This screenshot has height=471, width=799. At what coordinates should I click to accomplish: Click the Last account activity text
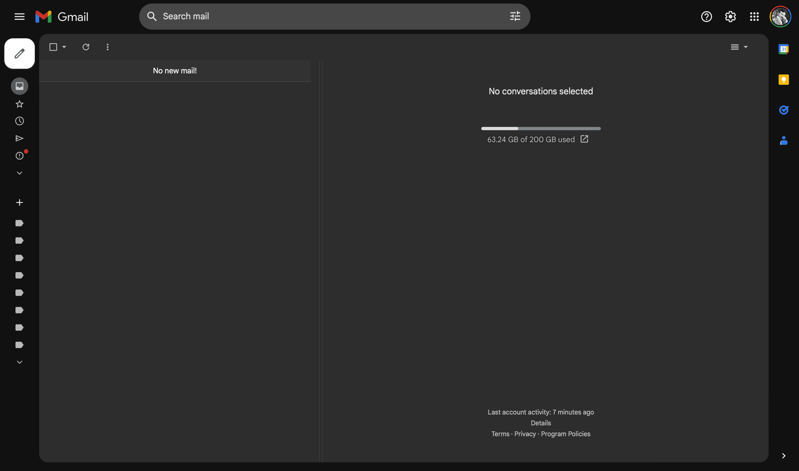point(541,412)
